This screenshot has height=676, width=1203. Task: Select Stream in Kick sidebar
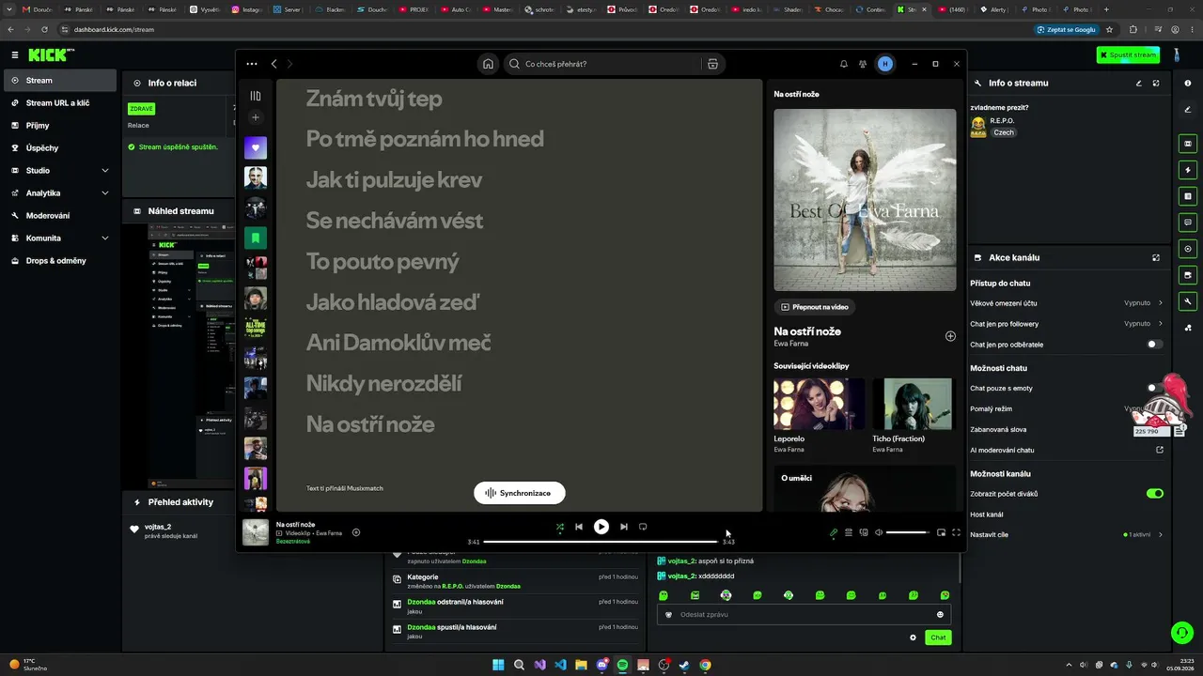point(60,81)
